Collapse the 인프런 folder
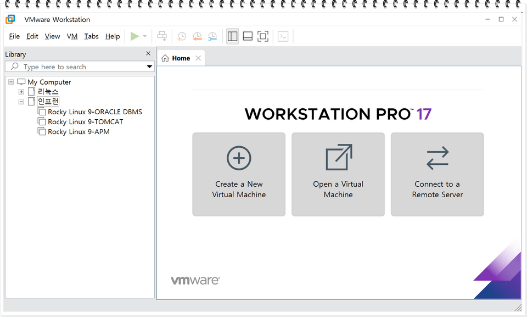Screen dimensions: 527x317 point(21,101)
